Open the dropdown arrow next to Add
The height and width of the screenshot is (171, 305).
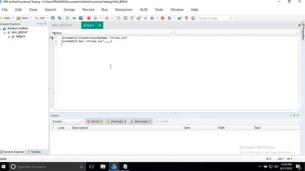[48, 18]
